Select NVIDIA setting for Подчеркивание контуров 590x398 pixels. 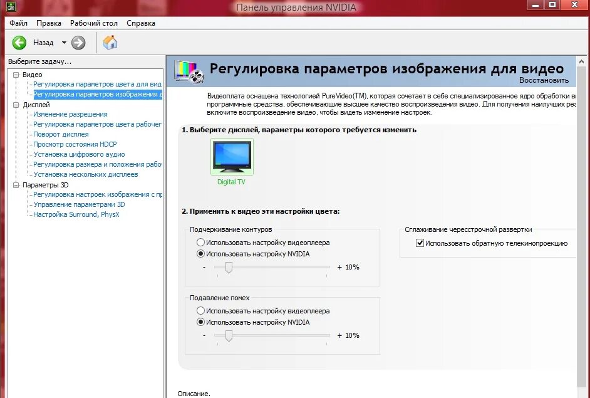[x=200, y=254]
